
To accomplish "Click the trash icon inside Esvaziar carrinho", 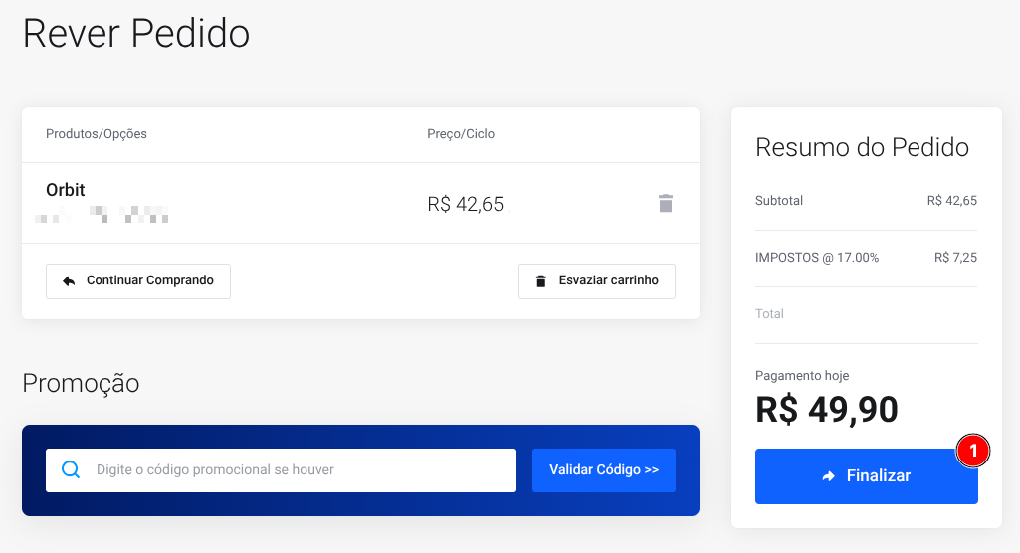I will pos(541,281).
